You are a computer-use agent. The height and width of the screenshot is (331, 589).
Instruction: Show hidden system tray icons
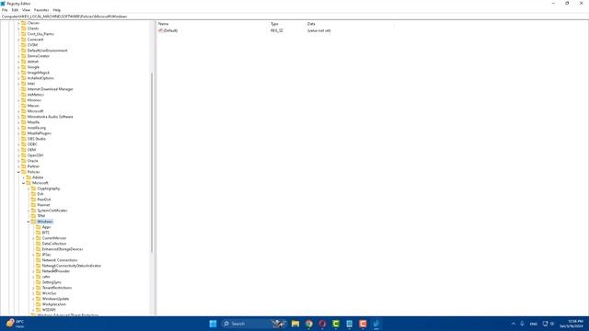point(514,324)
